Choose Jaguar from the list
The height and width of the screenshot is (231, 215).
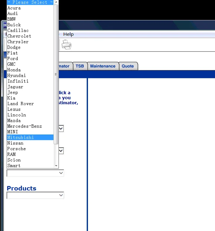(x=30, y=87)
